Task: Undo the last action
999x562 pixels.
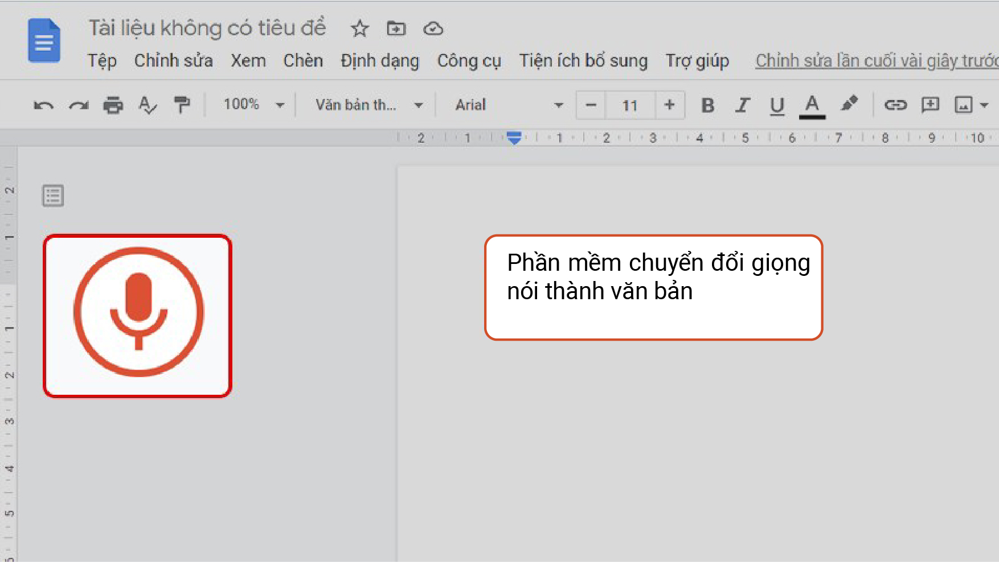Action: [43, 105]
